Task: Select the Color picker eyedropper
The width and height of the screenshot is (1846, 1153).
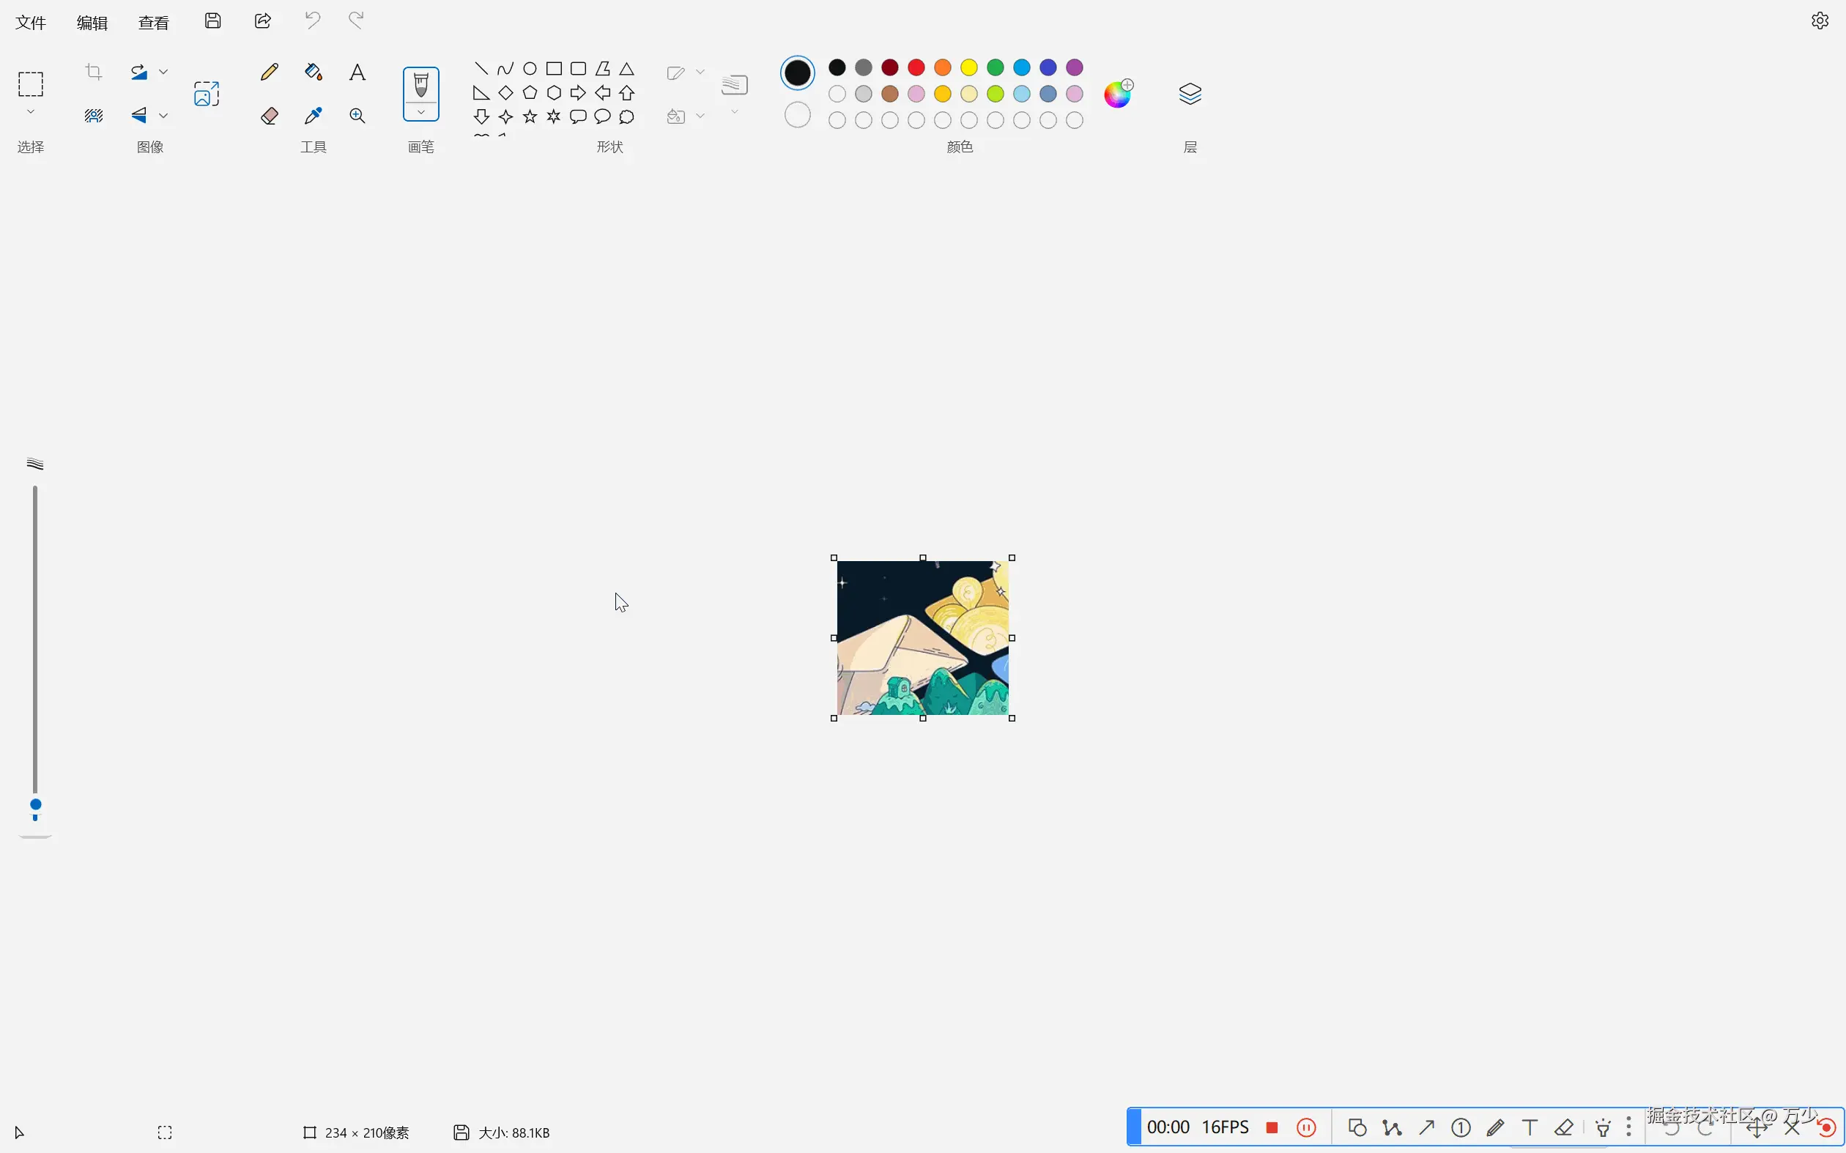Action: 314,116
